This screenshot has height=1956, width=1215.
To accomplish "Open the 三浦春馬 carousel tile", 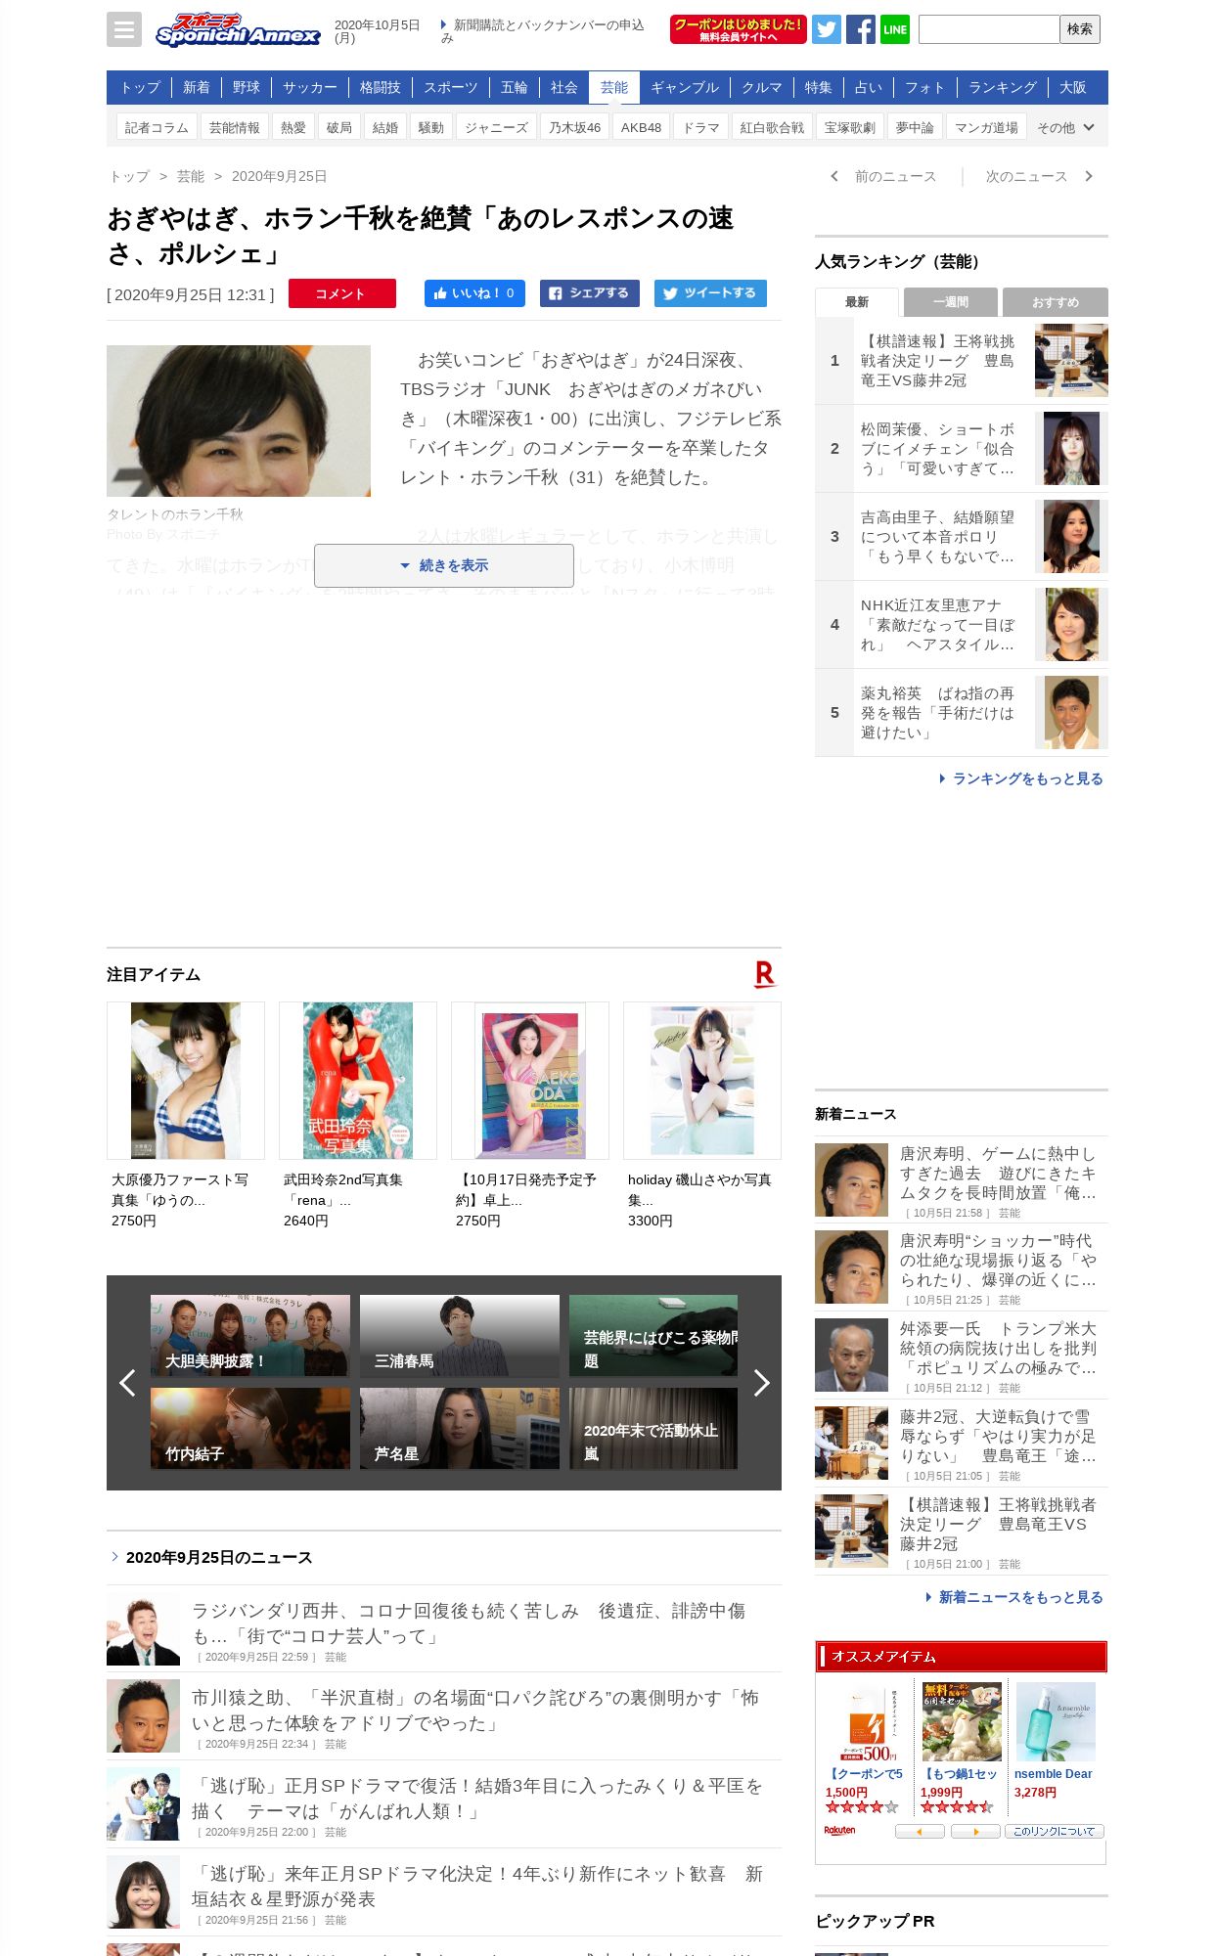I will pyautogui.click(x=460, y=1335).
